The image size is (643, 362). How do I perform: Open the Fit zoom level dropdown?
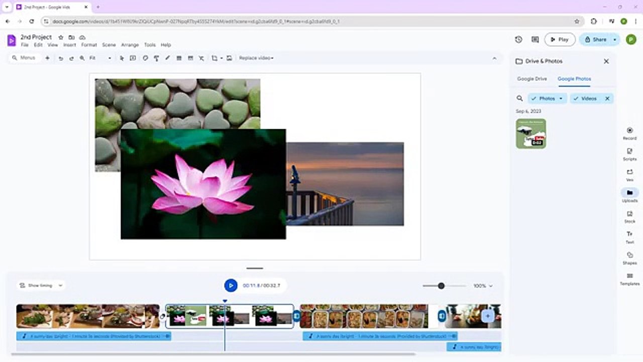click(100, 58)
